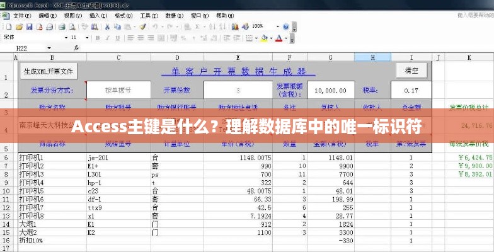Click the fx Insert Function icon
Image resolution: width=494 pixels, height=252 pixels.
pos(77,48)
